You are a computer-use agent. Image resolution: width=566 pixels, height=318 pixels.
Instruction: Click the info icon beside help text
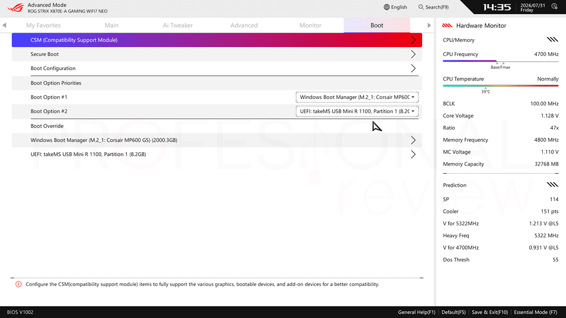click(x=19, y=284)
